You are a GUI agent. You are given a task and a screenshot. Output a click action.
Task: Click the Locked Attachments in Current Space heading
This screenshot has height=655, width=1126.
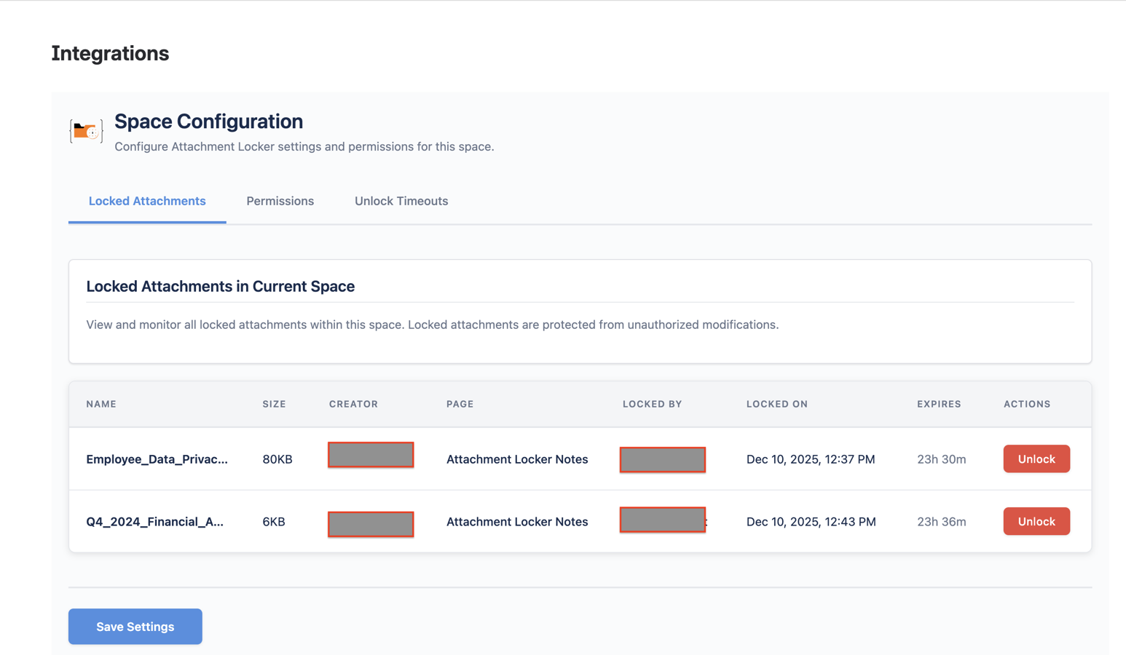tap(221, 286)
